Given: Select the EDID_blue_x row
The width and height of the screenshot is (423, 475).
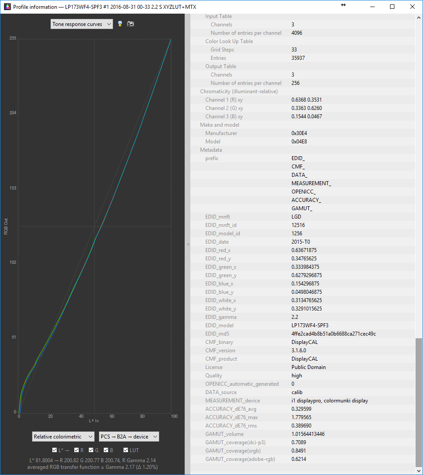Looking at the screenshot, I should coord(303,284).
